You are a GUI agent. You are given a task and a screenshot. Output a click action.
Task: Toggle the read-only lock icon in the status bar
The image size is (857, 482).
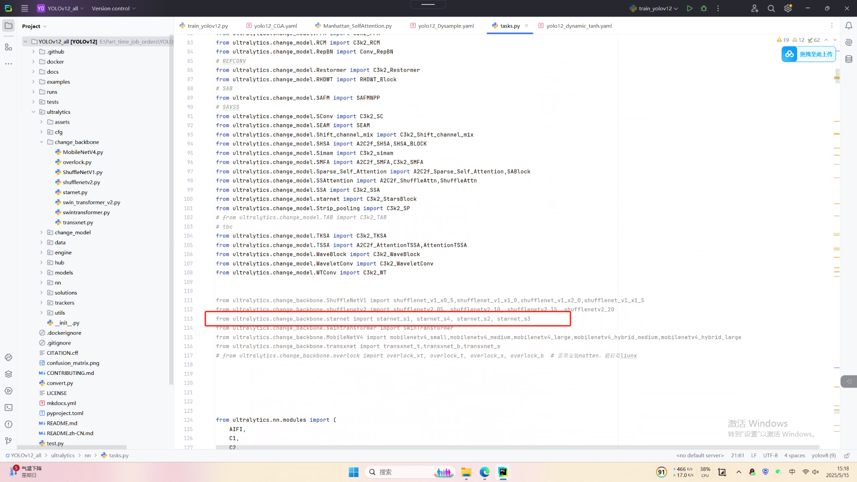tap(846, 456)
